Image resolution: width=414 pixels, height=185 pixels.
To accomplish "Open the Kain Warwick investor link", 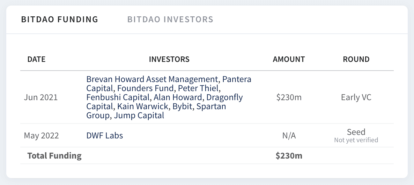I will (142, 106).
